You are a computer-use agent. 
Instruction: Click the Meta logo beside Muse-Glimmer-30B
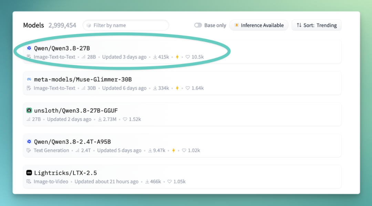tap(29, 79)
